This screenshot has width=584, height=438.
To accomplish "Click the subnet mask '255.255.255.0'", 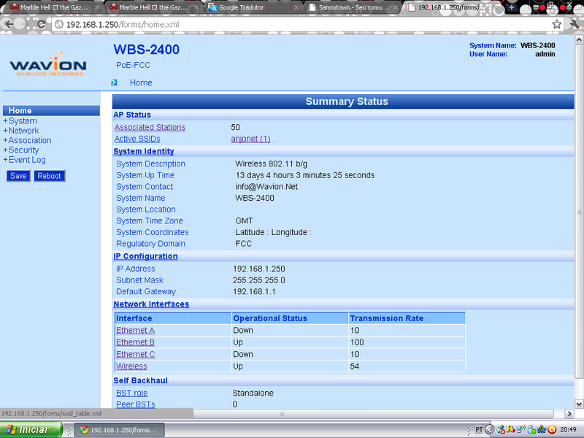I will pyautogui.click(x=259, y=280).
